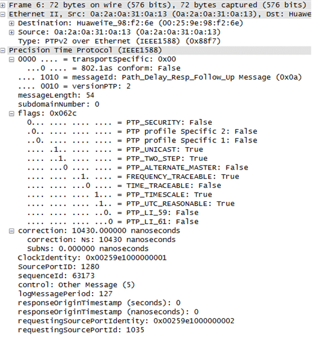
Task: Select the PTP_UNICAST: True flag line
Action: 115,150
